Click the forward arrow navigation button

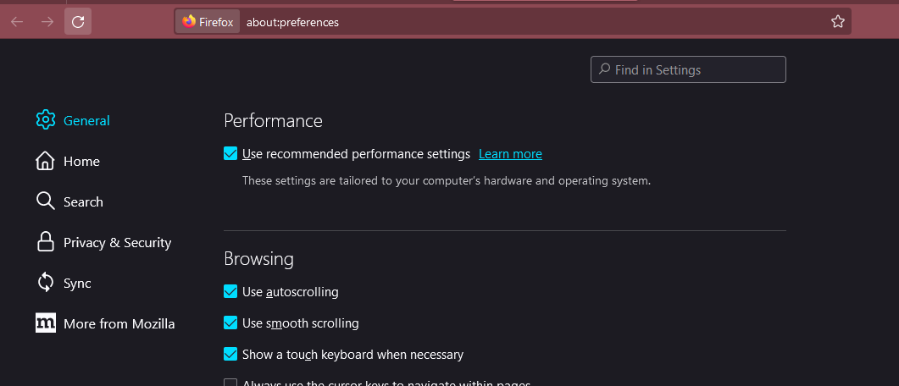pyautogui.click(x=47, y=22)
